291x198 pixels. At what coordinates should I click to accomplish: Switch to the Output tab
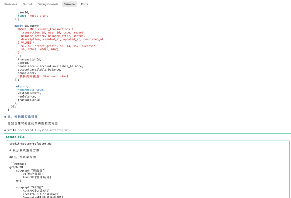[27, 4]
